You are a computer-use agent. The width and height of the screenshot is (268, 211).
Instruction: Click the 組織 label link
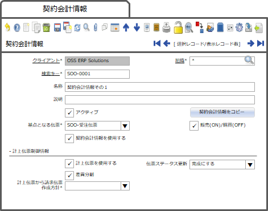[180, 60]
